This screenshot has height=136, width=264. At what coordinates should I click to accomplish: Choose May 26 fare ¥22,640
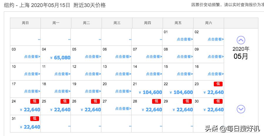pyautogui.click(x=91, y=110)
